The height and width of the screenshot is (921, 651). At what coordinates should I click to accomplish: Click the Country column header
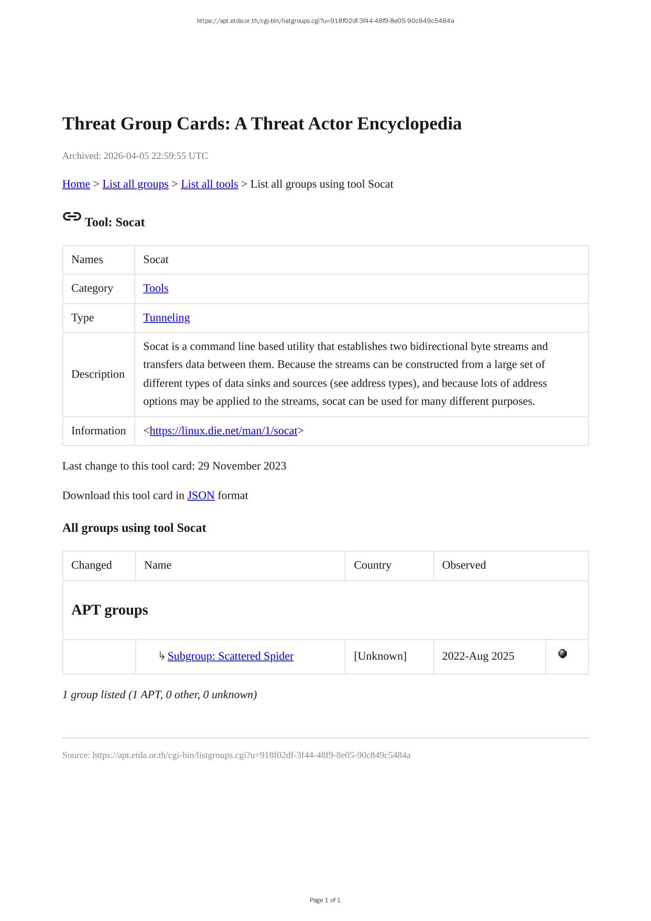372,565
